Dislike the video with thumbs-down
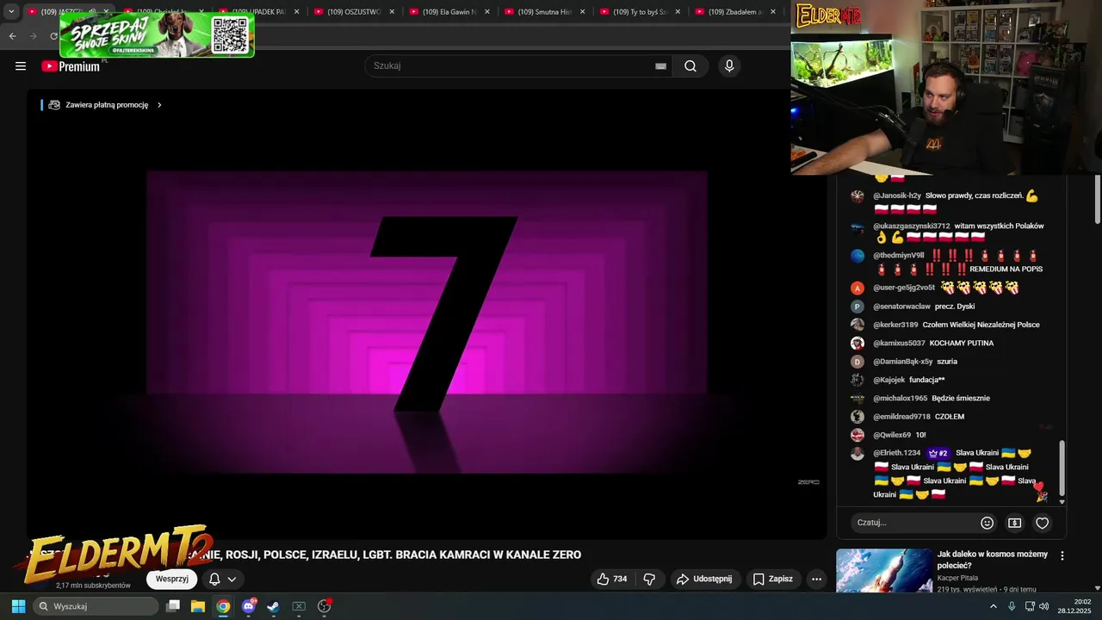The image size is (1102, 620). pos(649,579)
